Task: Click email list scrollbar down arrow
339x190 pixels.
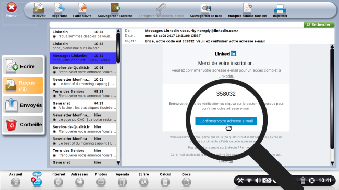Action: pyautogui.click(x=118, y=163)
